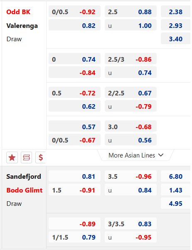Open the stacked lines statistics icon

point(27,157)
